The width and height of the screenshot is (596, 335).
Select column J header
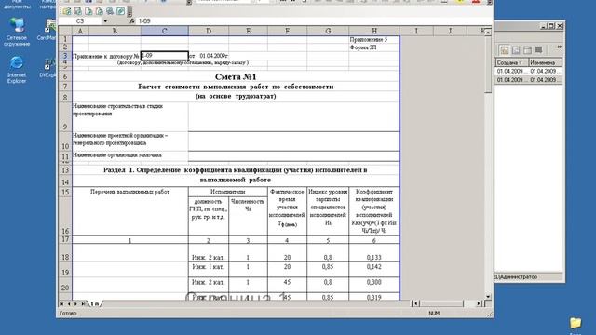pyautogui.click(x=450, y=31)
